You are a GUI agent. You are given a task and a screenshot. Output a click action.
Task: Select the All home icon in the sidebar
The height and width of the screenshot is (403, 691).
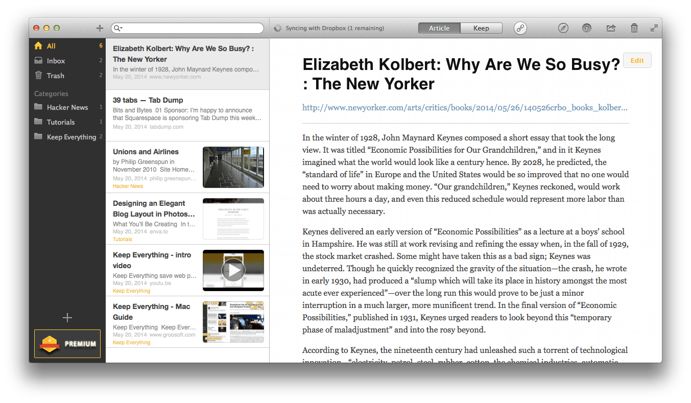(x=38, y=46)
